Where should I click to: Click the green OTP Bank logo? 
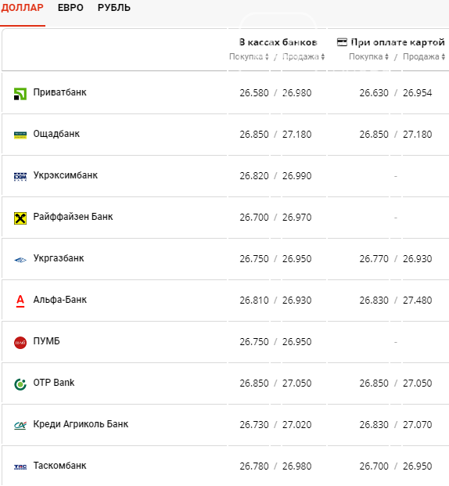pos(20,384)
